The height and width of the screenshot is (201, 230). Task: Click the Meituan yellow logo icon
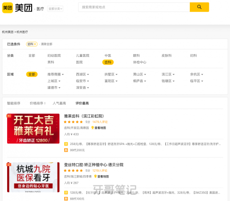click(8, 8)
